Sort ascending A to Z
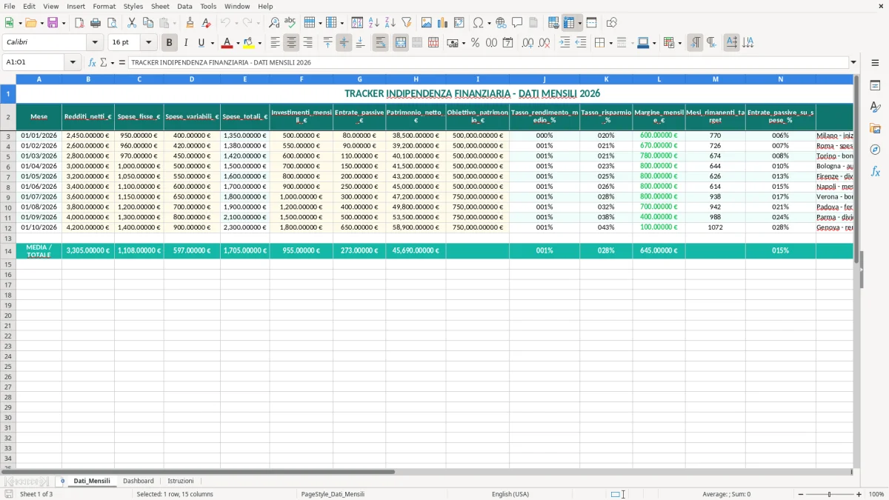Screen dimensions: 889x500 coord(374,23)
